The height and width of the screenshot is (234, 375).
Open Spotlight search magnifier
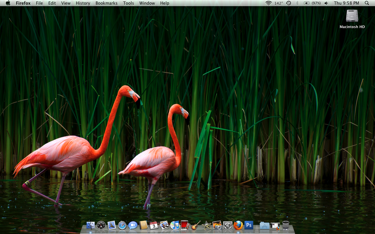(x=367, y=3)
